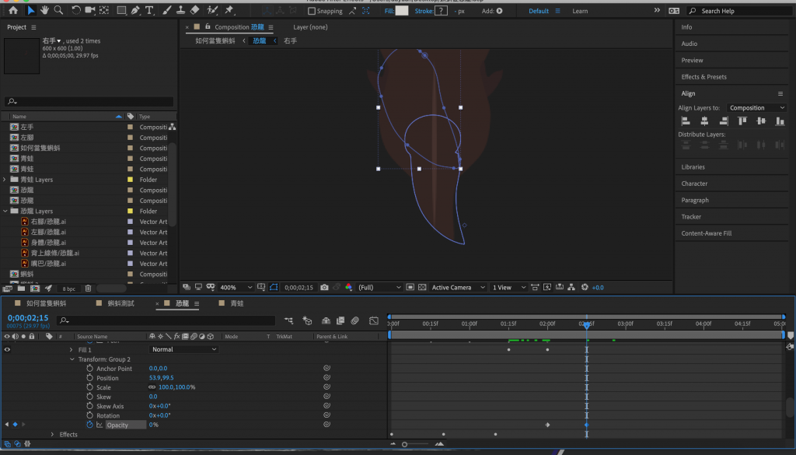Click the Fill color swatch

tap(401, 11)
